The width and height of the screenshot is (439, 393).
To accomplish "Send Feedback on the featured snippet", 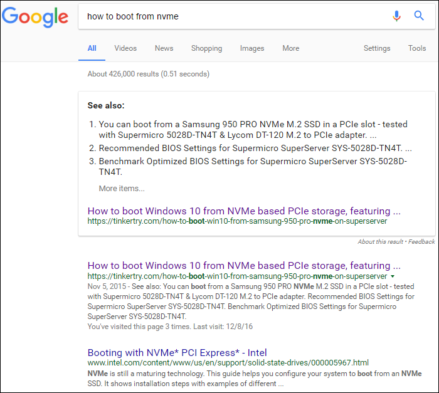I will coord(421,241).
